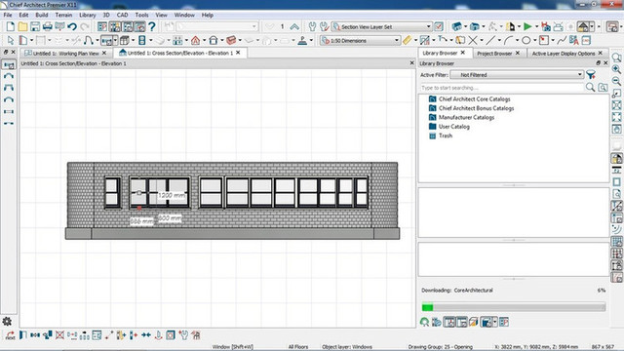The height and width of the screenshot is (351, 624).
Task: Open the Build menu
Action: pos(42,15)
